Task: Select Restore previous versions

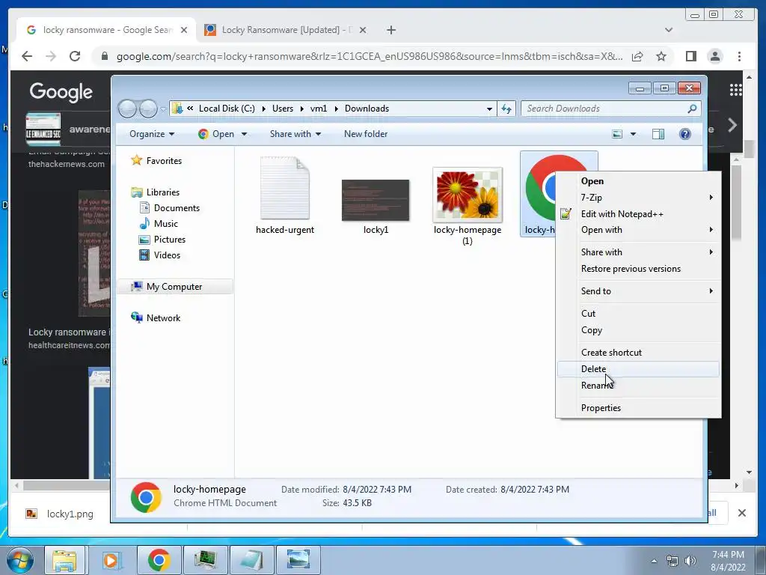Action: [638, 269]
